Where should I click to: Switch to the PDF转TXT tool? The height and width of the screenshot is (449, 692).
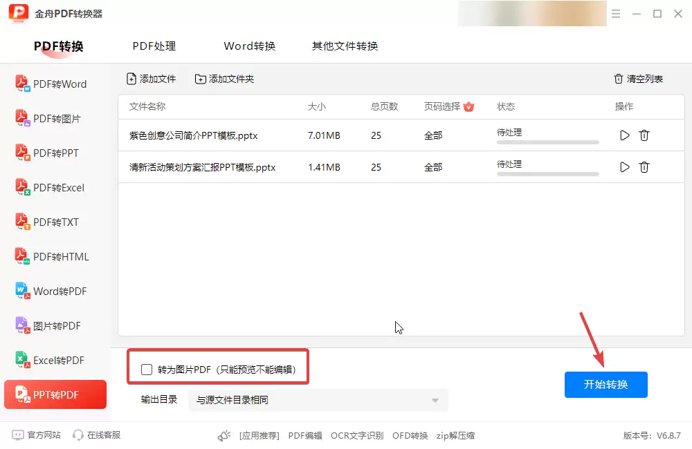pyautogui.click(x=55, y=222)
